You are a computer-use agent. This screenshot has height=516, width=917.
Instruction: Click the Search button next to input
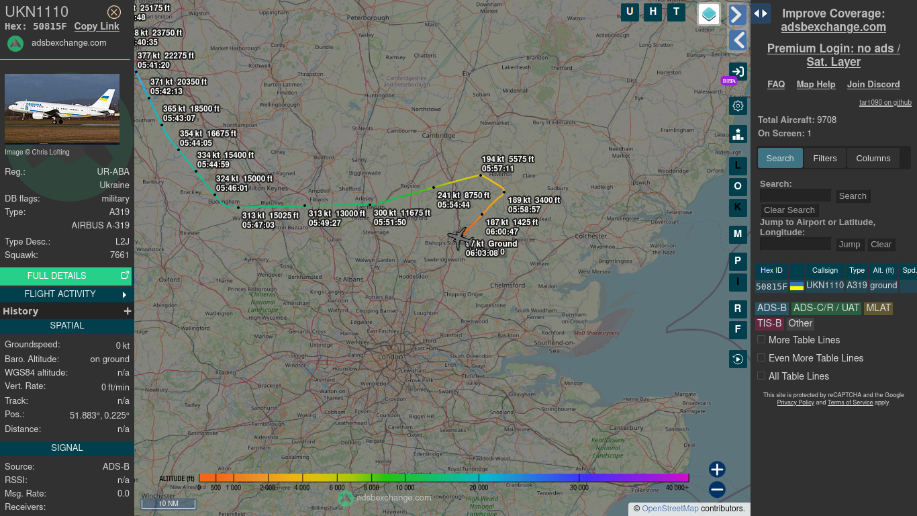[853, 196]
